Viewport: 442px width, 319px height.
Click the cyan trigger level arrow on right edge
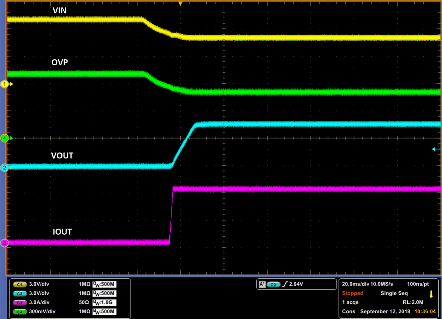[x=435, y=149]
